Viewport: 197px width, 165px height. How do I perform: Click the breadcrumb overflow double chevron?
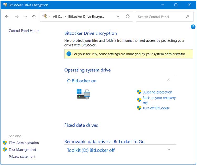[49, 17]
